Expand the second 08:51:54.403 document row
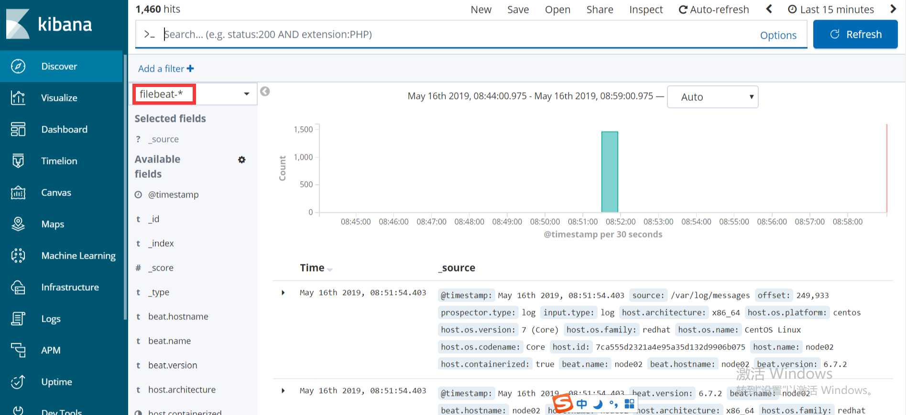Image resolution: width=906 pixels, height=415 pixels. [x=283, y=391]
